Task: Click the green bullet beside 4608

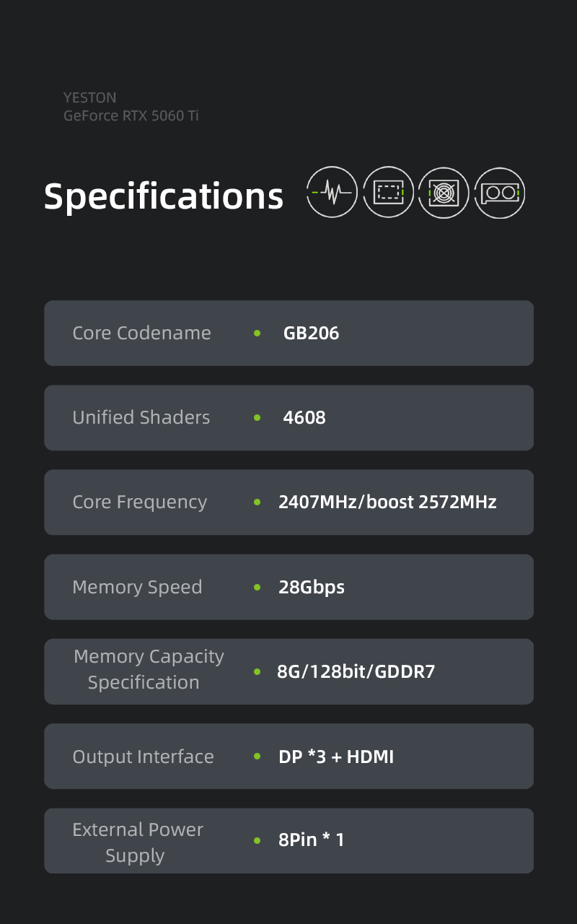Action: point(257,418)
